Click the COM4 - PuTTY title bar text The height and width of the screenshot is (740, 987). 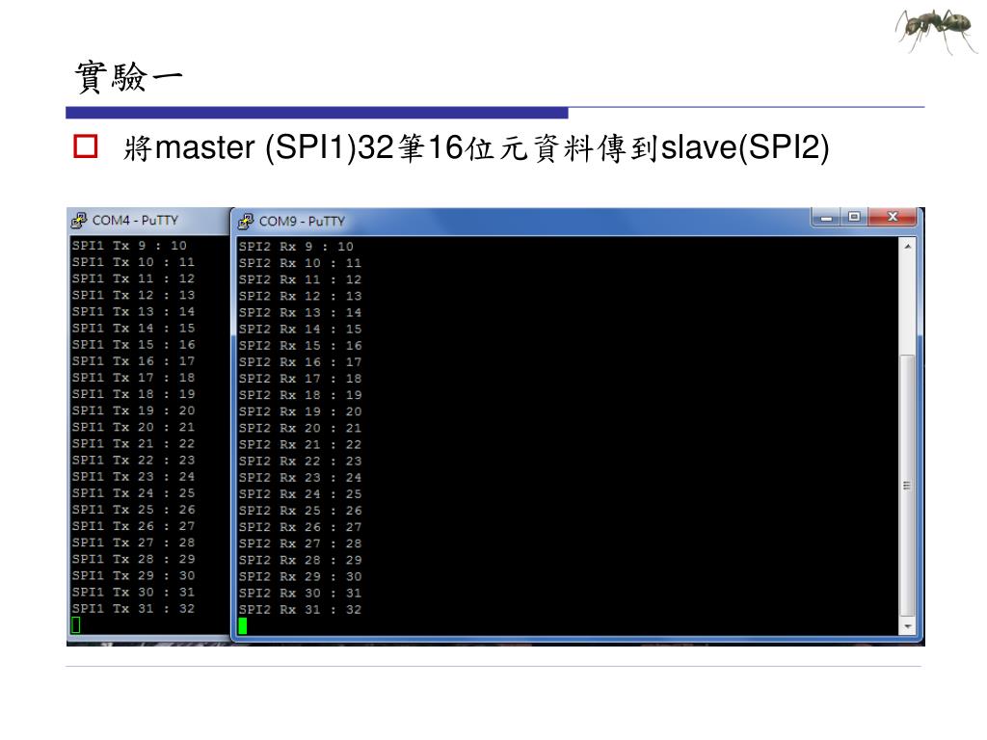click(x=135, y=221)
